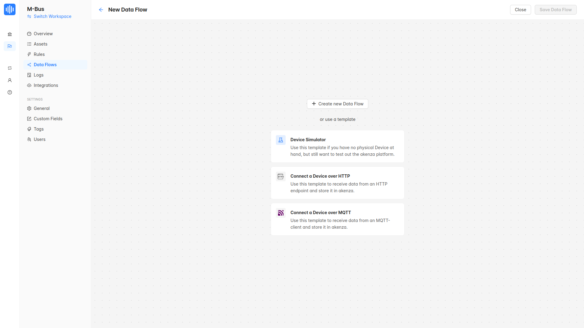The height and width of the screenshot is (328, 584).
Task: Click the akenza logo icon
Action: [x=10, y=9]
